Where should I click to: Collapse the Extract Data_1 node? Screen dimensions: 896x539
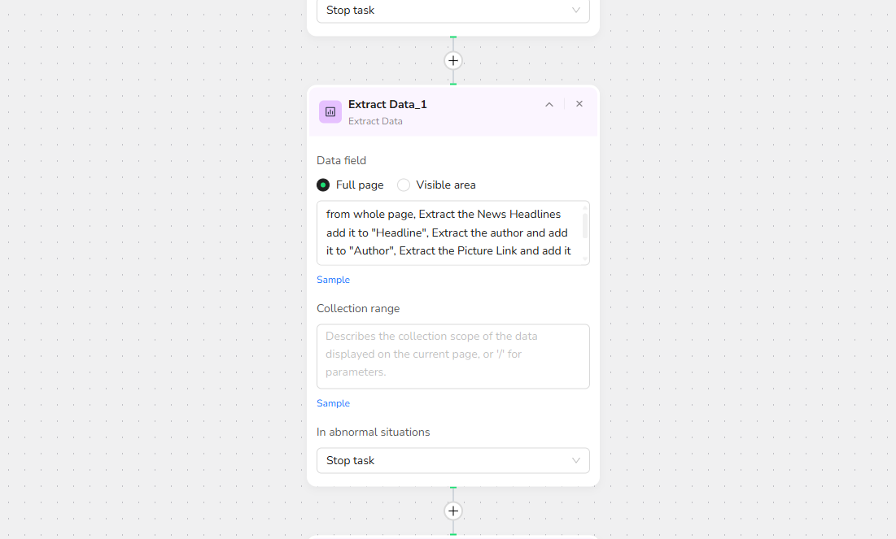click(549, 105)
